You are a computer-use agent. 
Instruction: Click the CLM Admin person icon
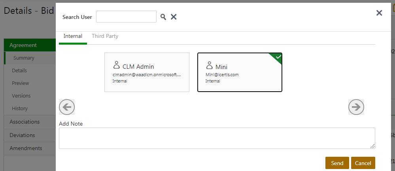(x=116, y=65)
